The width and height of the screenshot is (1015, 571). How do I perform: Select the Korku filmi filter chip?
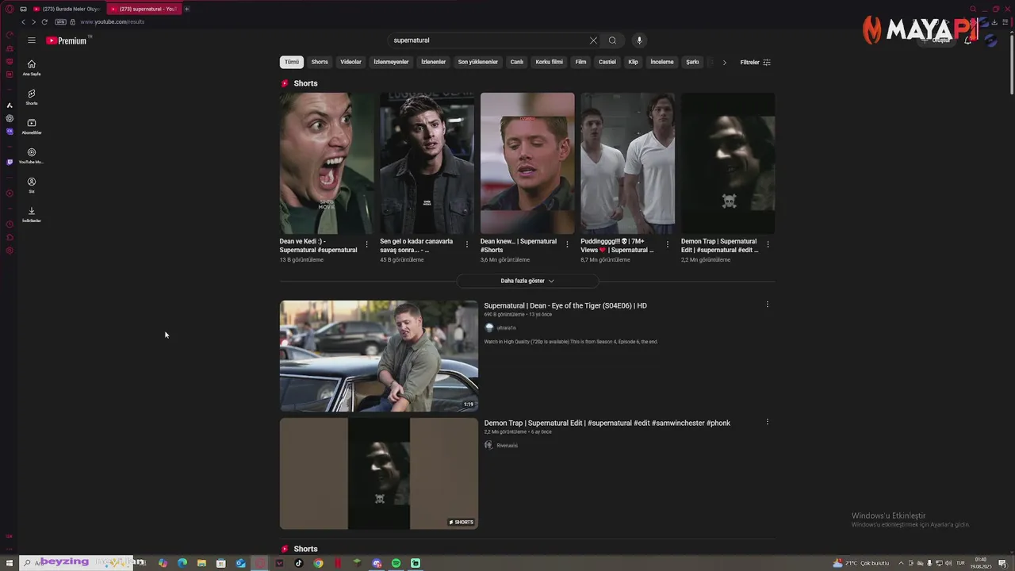click(549, 62)
